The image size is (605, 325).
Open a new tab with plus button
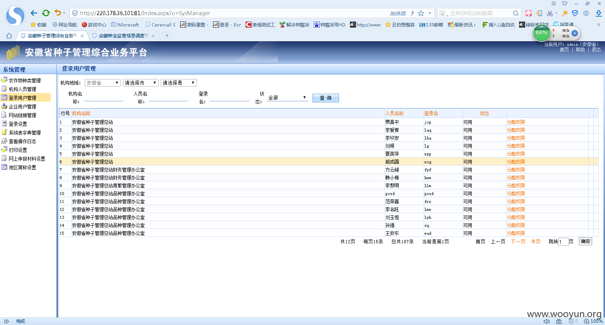(166, 36)
